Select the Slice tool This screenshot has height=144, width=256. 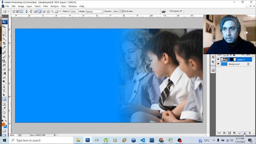[4, 48]
